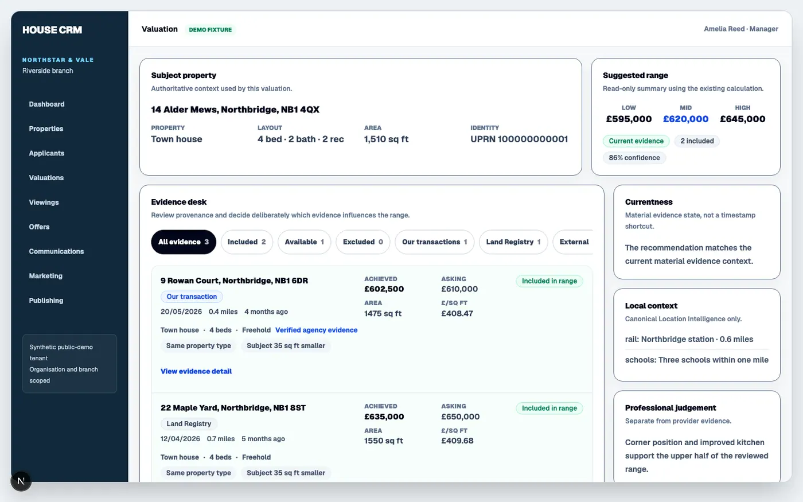Select Valuations in the sidebar
This screenshot has height=502, width=803.
coord(46,178)
